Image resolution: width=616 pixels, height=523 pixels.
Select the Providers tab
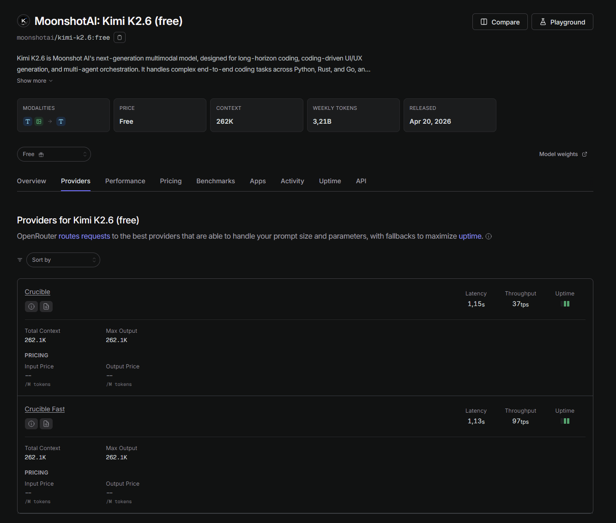pyautogui.click(x=76, y=181)
